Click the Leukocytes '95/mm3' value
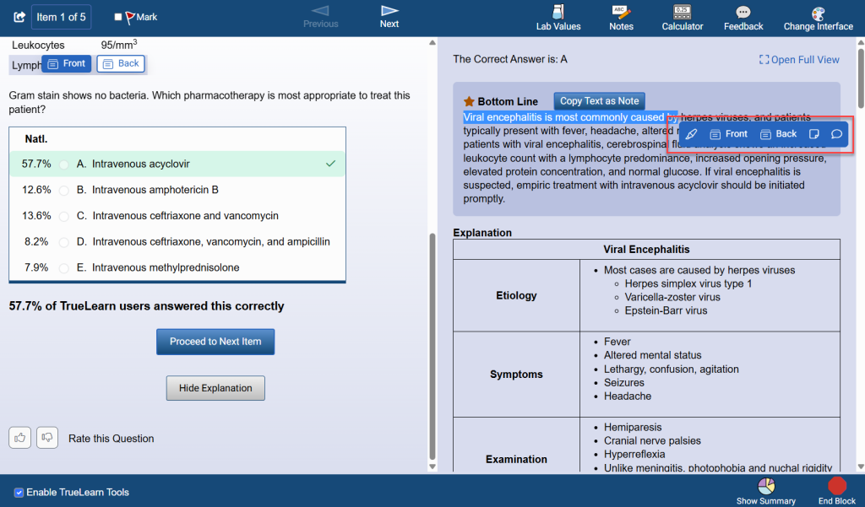The image size is (865, 507). [x=119, y=44]
